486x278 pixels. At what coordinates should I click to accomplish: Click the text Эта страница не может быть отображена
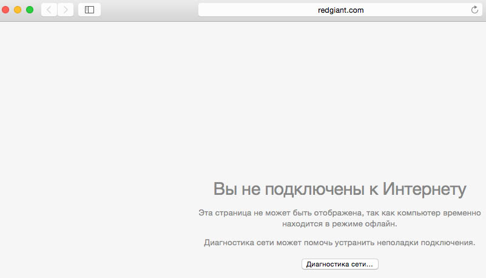pyautogui.click(x=280, y=213)
